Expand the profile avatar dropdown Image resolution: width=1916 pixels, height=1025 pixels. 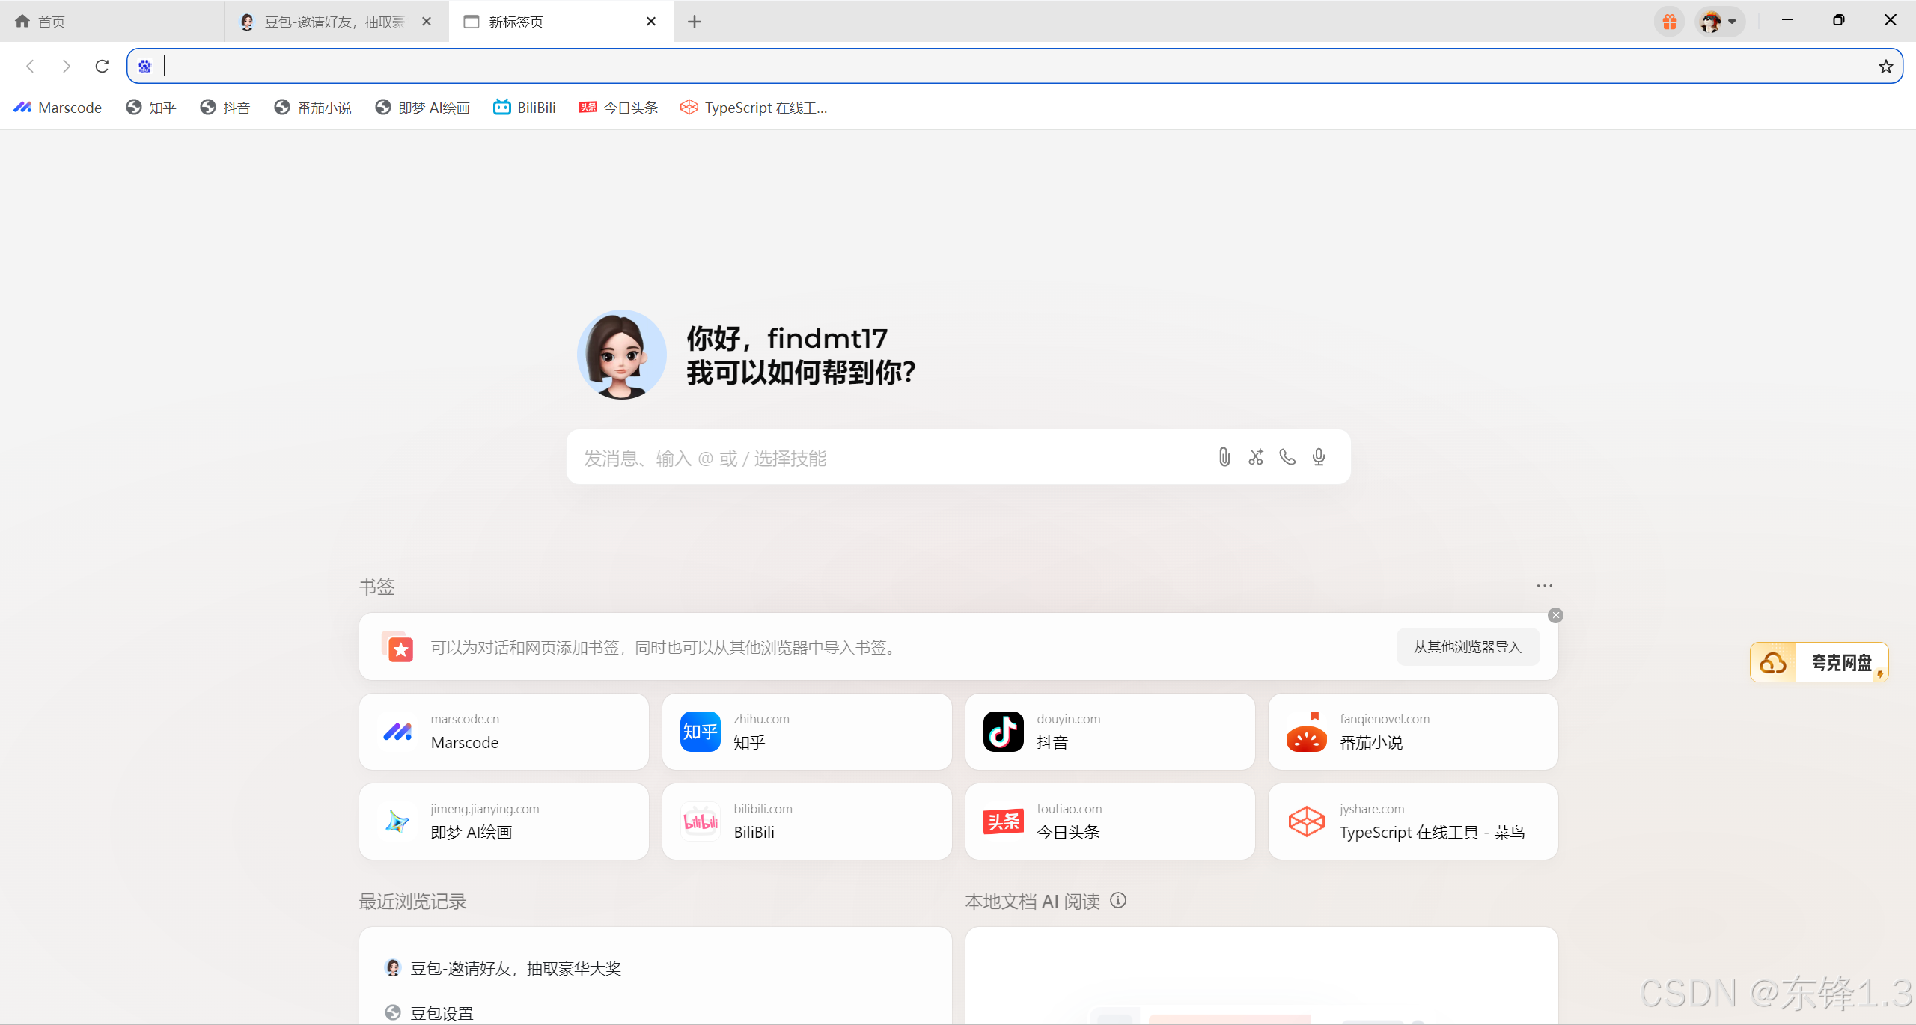click(1720, 22)
